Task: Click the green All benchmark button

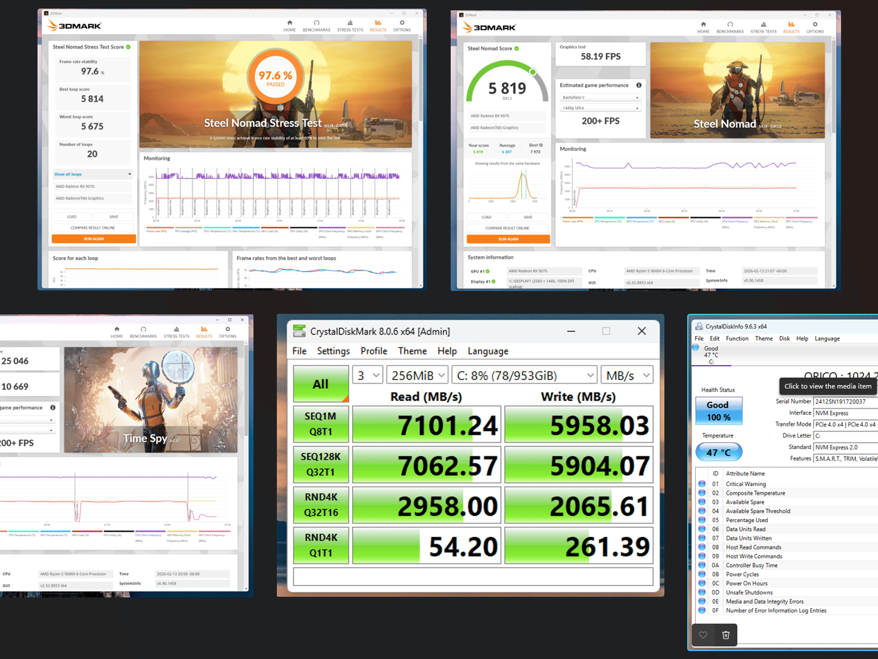Action: (321, 384)
